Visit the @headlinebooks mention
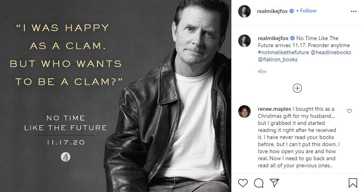This screenshot has height=192, width=362. point(331,52)
